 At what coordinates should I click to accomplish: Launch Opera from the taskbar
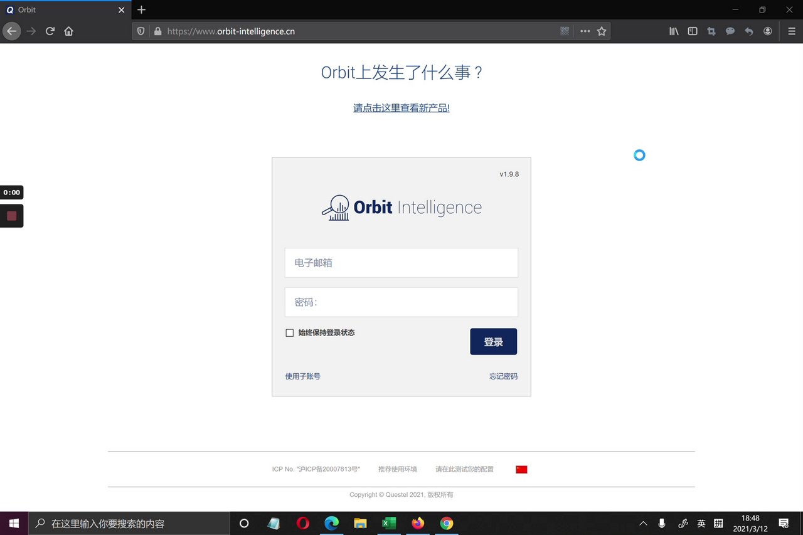(x=303, y=523)
